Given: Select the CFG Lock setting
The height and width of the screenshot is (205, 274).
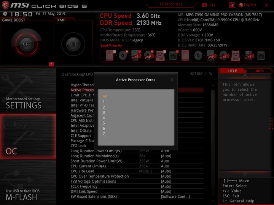Looking at the screenshot, I should point(78,146).
